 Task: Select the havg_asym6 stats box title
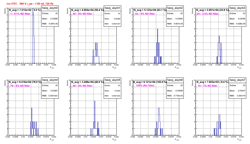[x=175, y=80]
